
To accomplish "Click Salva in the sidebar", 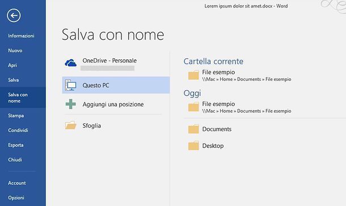I will pyautogui.click(x=14, y=80).
